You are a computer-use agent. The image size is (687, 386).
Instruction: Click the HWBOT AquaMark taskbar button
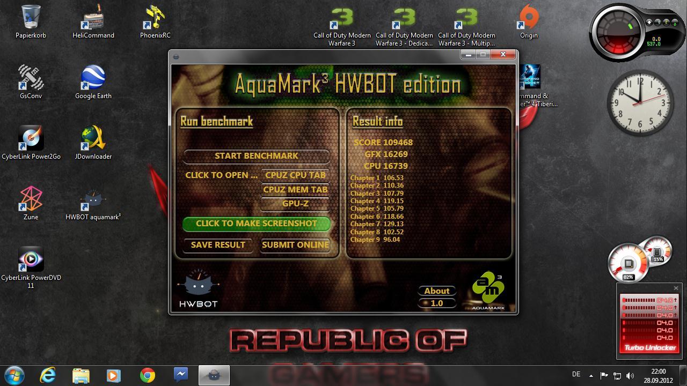coord(214,375)
